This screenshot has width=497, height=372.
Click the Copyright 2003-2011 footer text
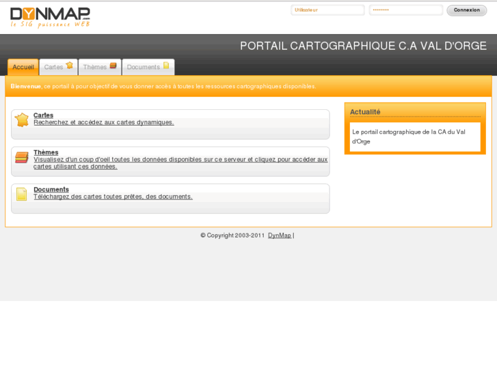click(x=232, y=235)
